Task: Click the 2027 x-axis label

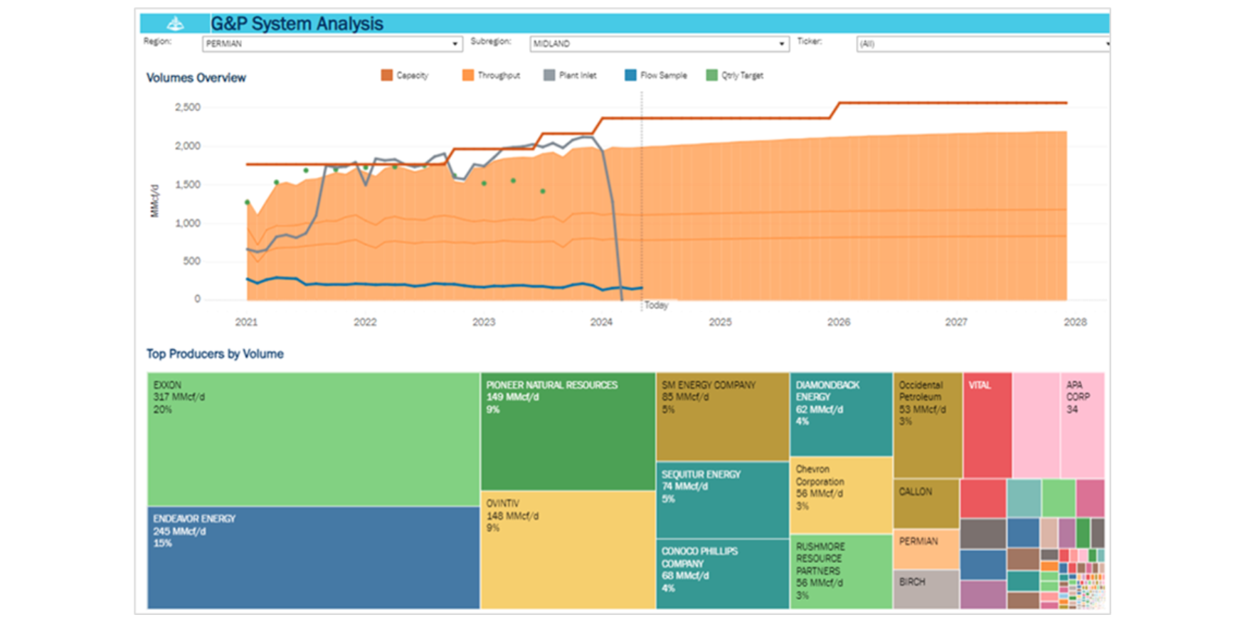Action: pos(956,322)
